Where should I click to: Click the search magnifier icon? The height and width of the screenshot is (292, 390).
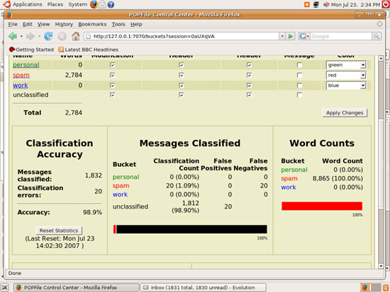pos(377,36)
